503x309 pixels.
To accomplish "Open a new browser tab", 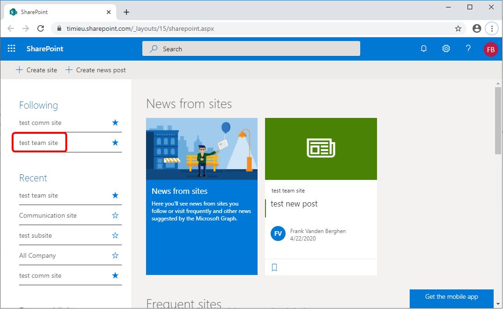I will point(126,12).
